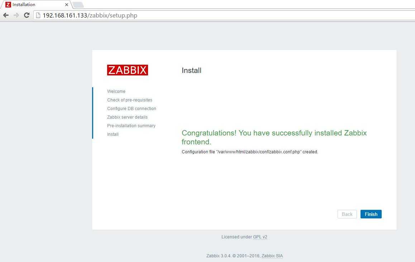Select the Welcome setup step
The height and width of the screenshot is (262, 415).
coord(116,91)
